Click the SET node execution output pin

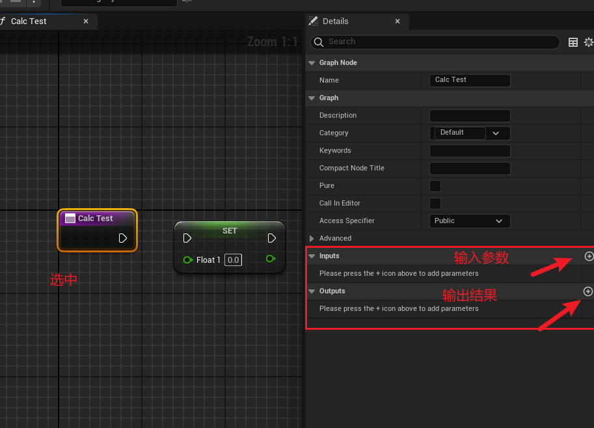pyautogui.click(x=272, y=238)
